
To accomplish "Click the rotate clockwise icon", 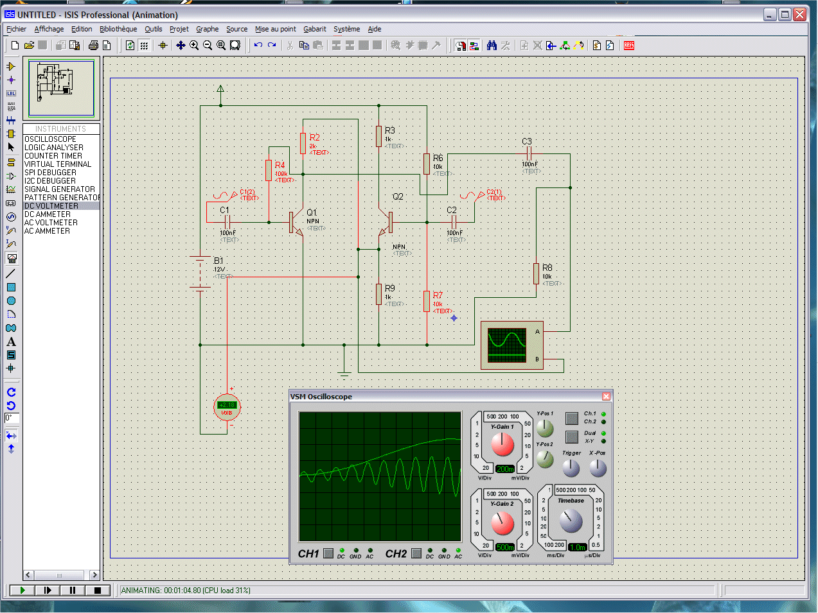I will click(x=11, y=392).
